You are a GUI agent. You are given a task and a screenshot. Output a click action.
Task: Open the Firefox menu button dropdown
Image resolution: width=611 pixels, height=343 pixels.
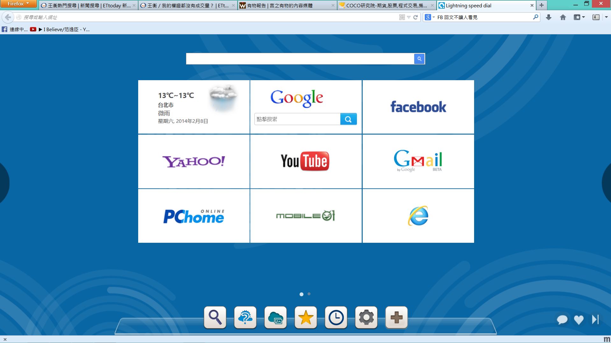18,3
